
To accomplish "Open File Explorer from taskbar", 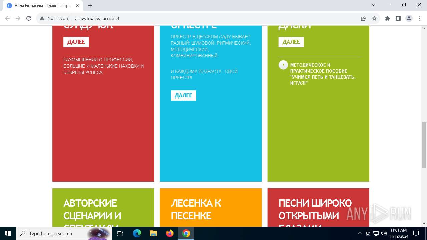I will [153, 233].
